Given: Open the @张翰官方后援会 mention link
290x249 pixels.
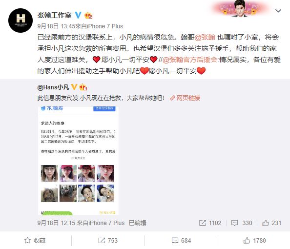Looking at the screenshot, I should click(x=190, y=60).
